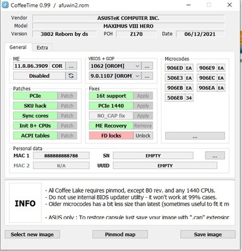
Task: Choose Select new image button
Action: point(32,235)
